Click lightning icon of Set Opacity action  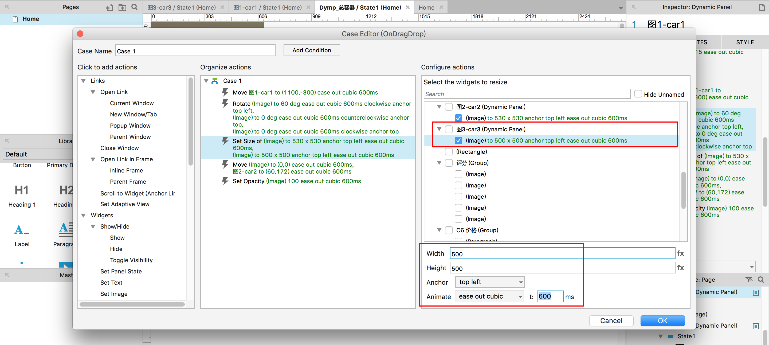(x=225, y=181)
